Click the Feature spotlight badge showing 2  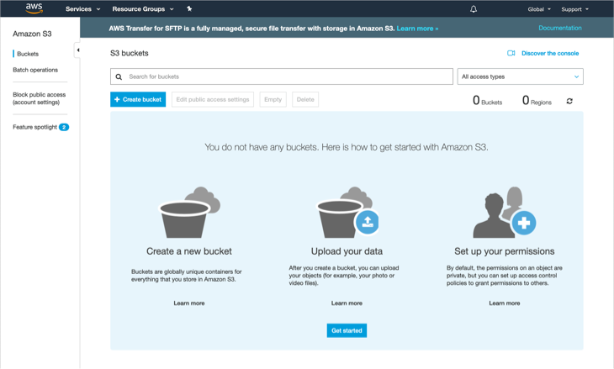point(64,127)
